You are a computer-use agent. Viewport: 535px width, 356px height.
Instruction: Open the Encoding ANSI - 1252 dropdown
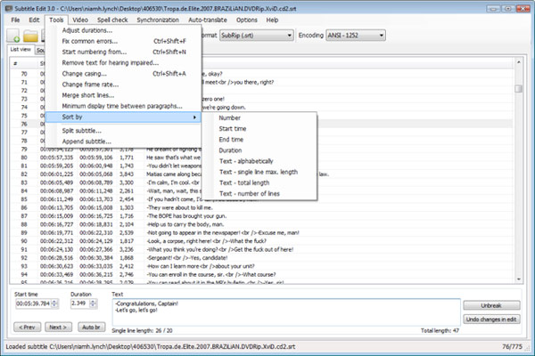pyautogui.click(x=366, y=36)
